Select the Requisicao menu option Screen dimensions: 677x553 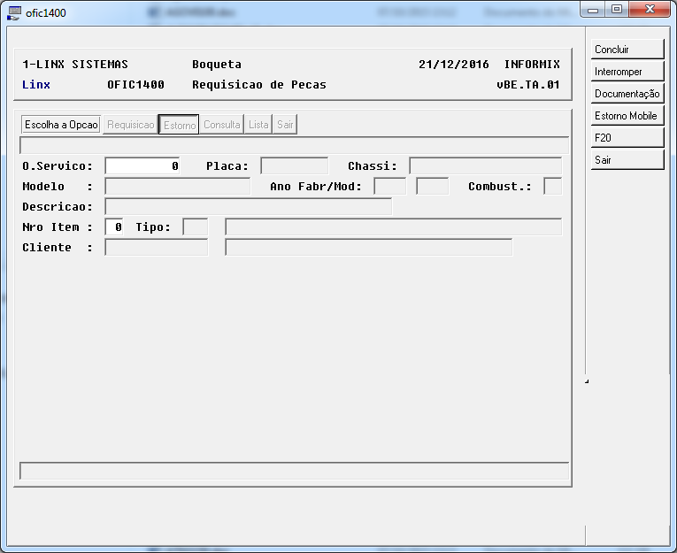tap(130, 125)
